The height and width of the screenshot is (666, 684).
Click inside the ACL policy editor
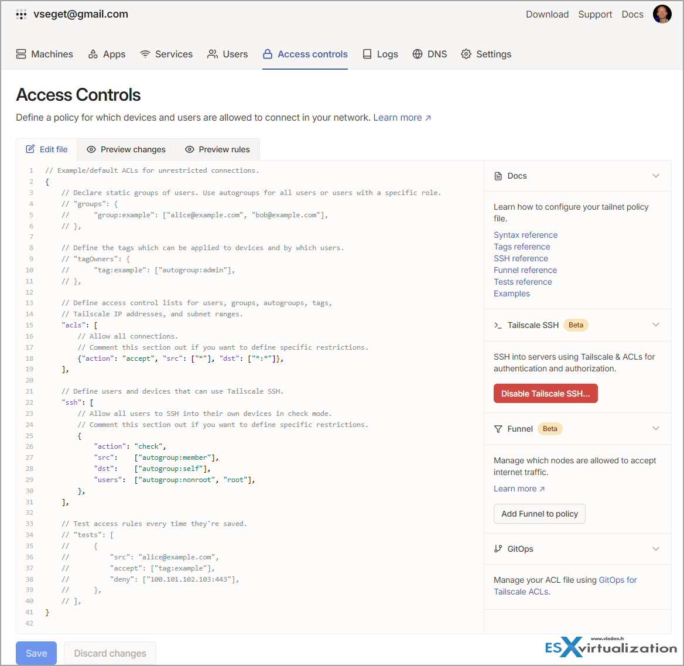(x=264, y=381)
